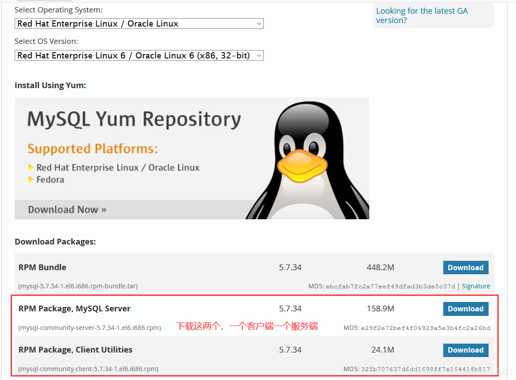Select the RPM Bundle MD5 checksum

click(x=390, y=286)
